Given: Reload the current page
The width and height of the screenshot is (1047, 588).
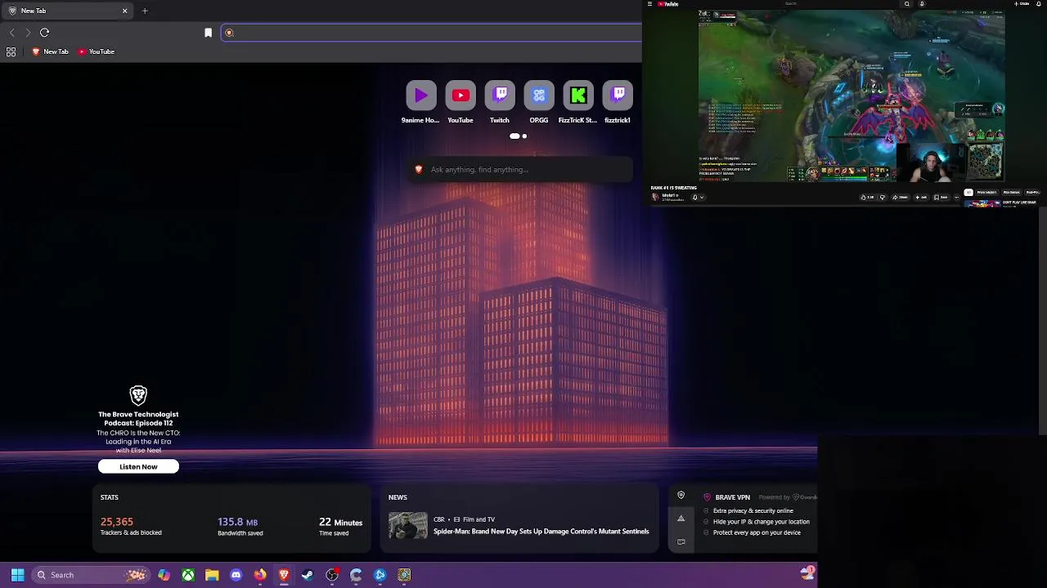Looking at the screenshot, I should tap(44, 33).
